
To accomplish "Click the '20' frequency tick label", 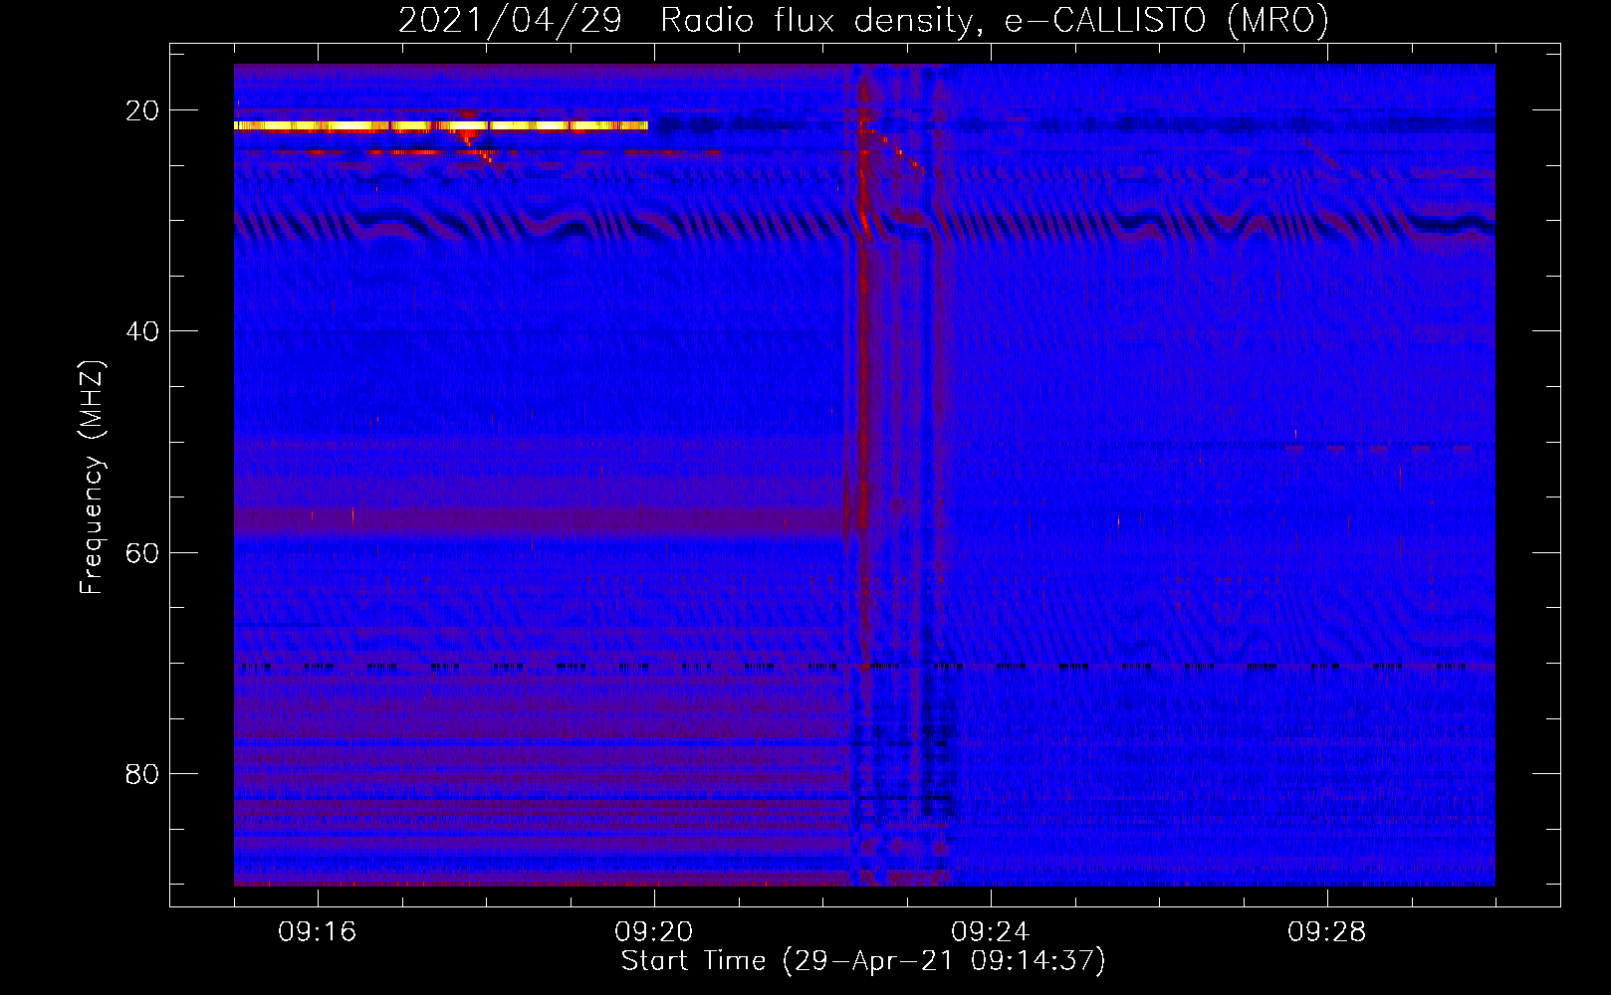I will point(143,110).
